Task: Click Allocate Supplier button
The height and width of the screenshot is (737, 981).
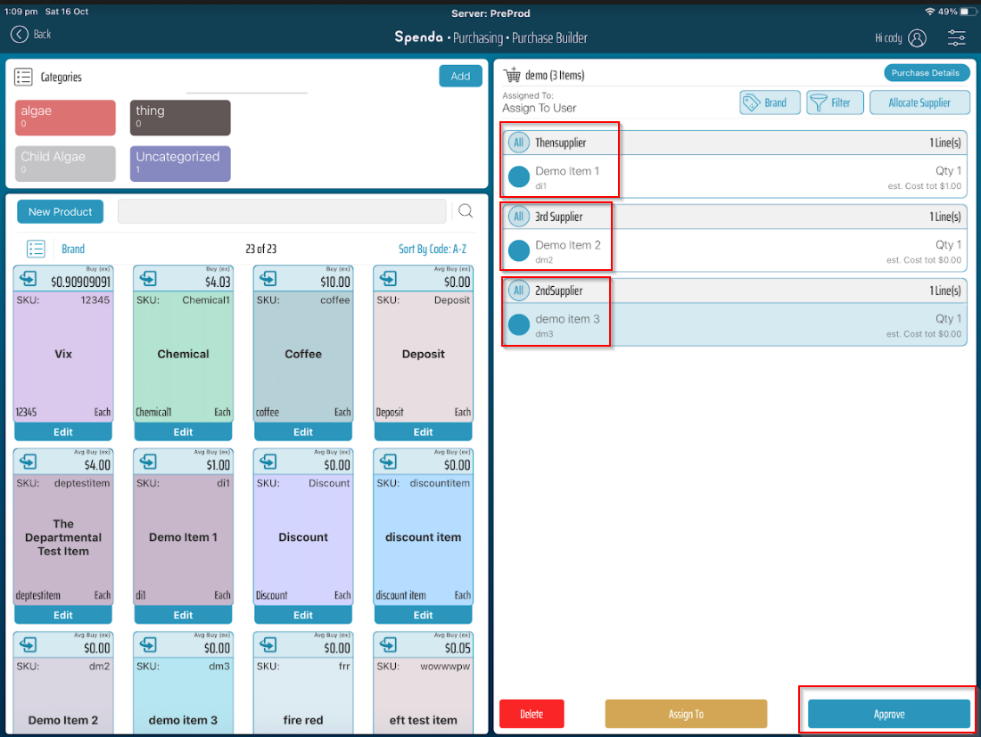Action: pos(919,102)
